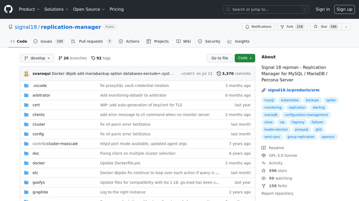Click the repository icon beside signal18
359x201 pixels.
(11, 27)
